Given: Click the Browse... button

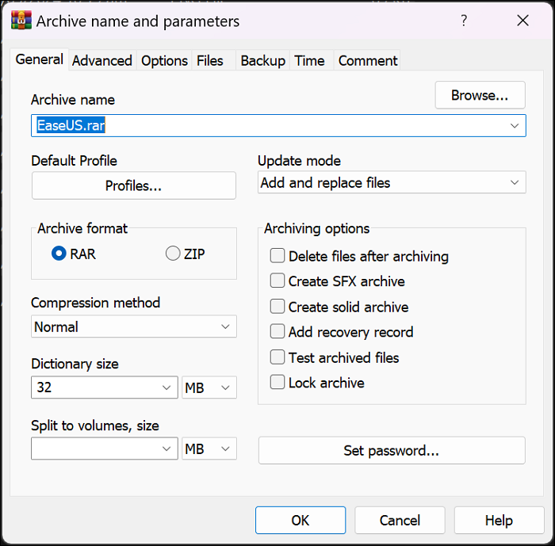Looking at the screenshot, I should [480, 95].
